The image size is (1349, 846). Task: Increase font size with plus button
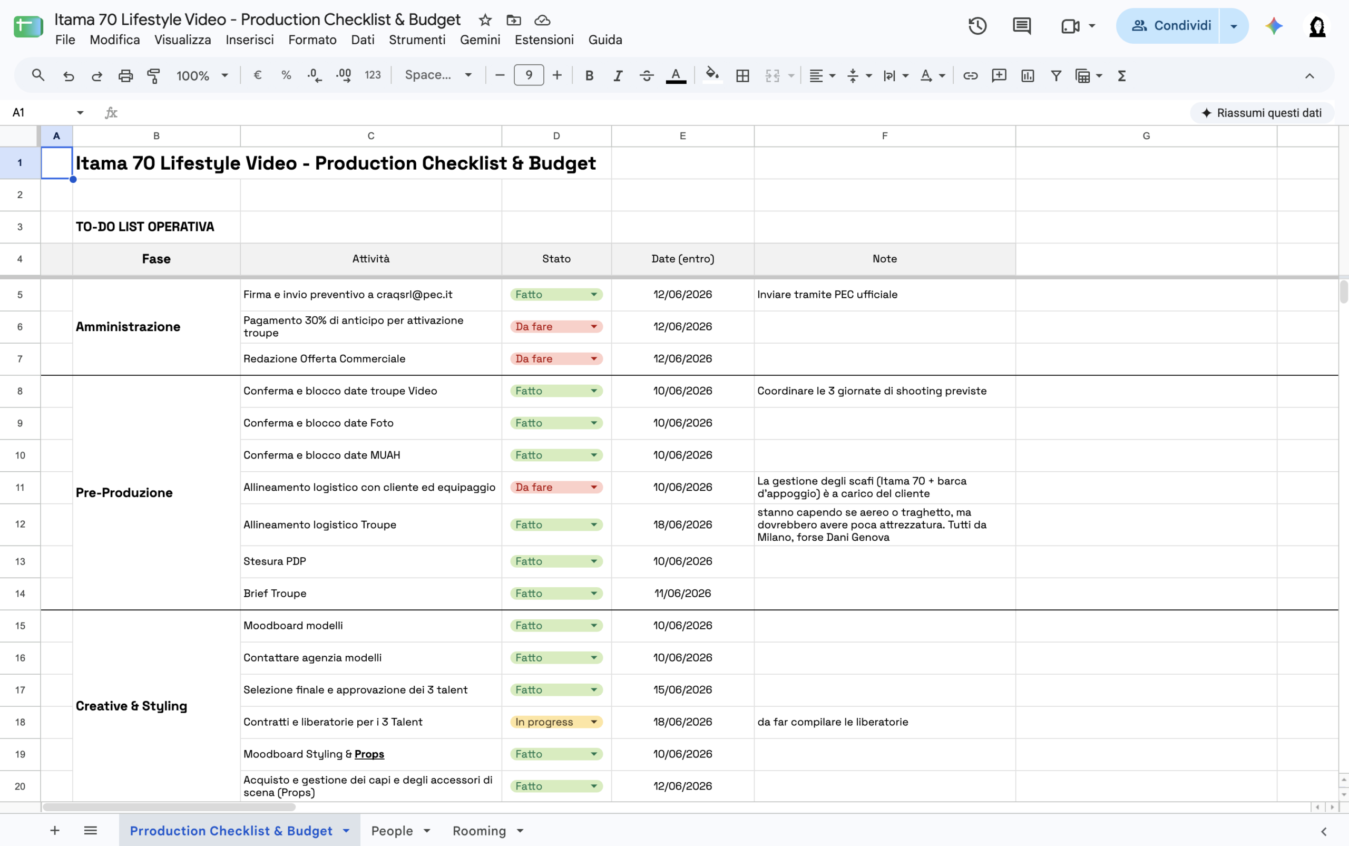pyautogui.click(x=557, y=75)
